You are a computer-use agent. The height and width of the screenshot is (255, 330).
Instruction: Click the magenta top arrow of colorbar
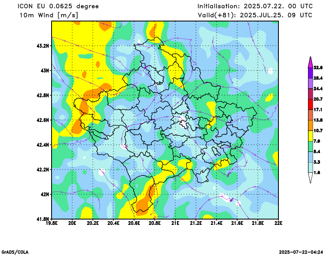click(x=311, y=62)
